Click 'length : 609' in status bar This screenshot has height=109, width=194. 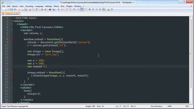[90, 106]
